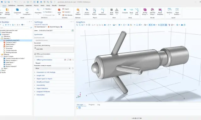
Task: Click zoom in icon in Graphics toolbar
Action: [77, 25]
